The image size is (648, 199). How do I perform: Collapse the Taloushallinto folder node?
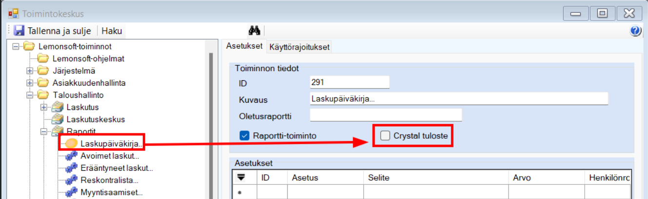(x=30, y=95)
